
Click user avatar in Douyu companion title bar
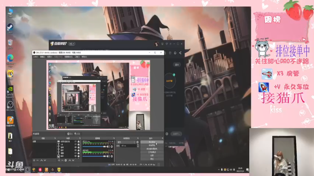(x=156, y=44)
